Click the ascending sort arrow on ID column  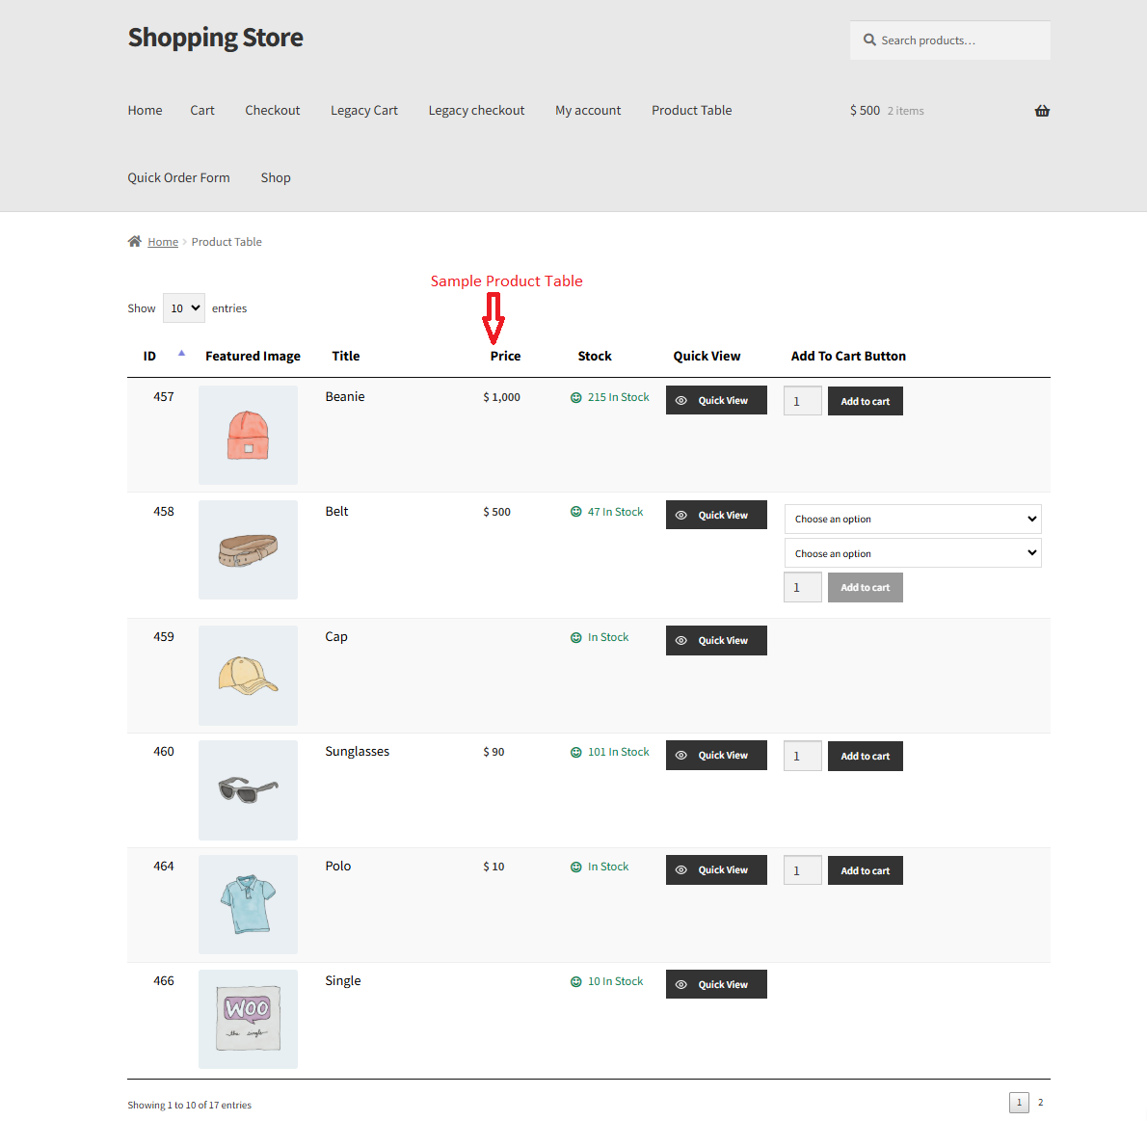click(181, 353)
